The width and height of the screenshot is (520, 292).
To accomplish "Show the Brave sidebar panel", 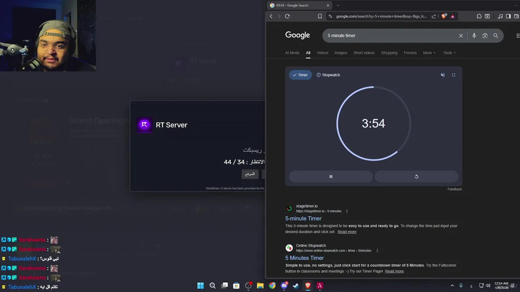I will coord(508,16).
